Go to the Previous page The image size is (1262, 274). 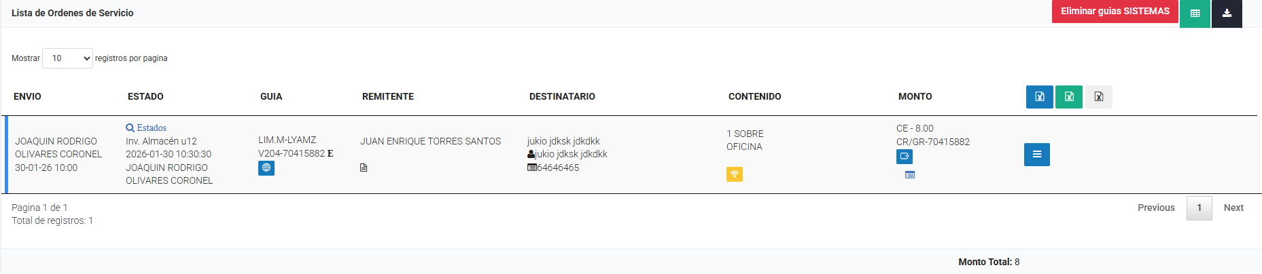tap(1156, 208)
